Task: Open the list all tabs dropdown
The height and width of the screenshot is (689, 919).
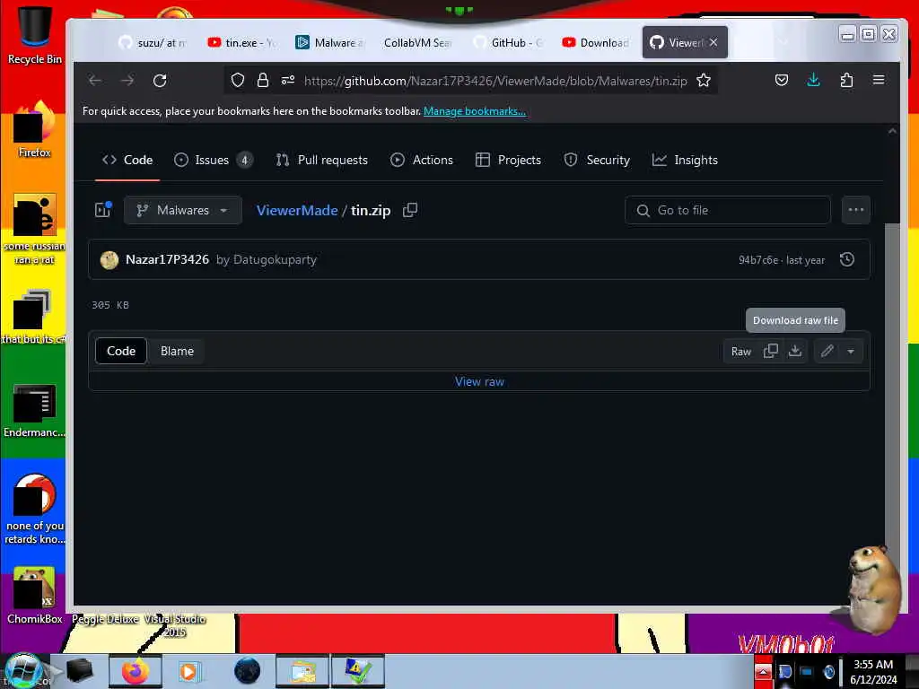Action: [783, 42]
